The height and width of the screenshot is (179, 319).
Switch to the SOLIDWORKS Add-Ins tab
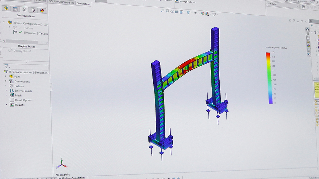(x=62, y=2)
